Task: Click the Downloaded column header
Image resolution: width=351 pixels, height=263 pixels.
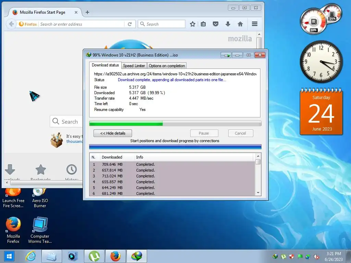Action: pyautogui.click(x=117, y=157)
